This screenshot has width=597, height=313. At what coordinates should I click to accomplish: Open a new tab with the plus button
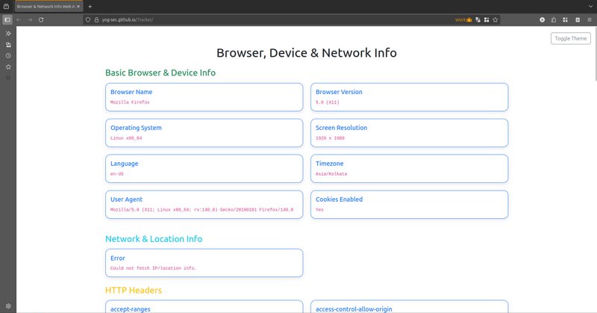pos(90,7)
